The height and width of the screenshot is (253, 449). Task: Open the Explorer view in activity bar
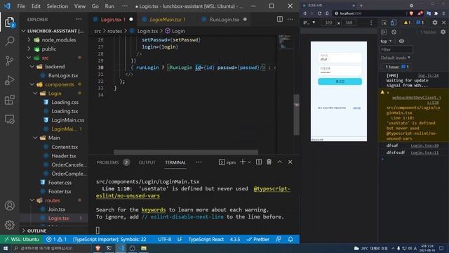(x=9, y=22)
